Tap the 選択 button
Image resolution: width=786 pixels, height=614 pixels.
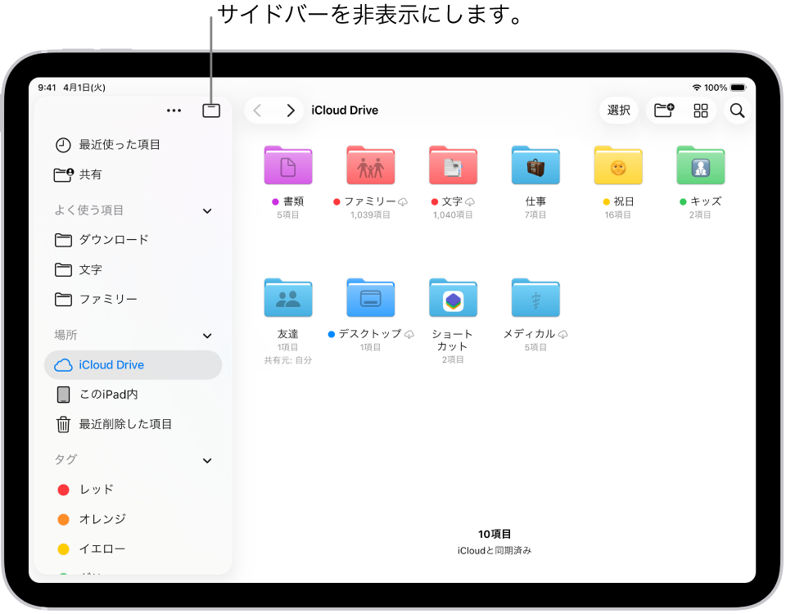click(618, 110)
